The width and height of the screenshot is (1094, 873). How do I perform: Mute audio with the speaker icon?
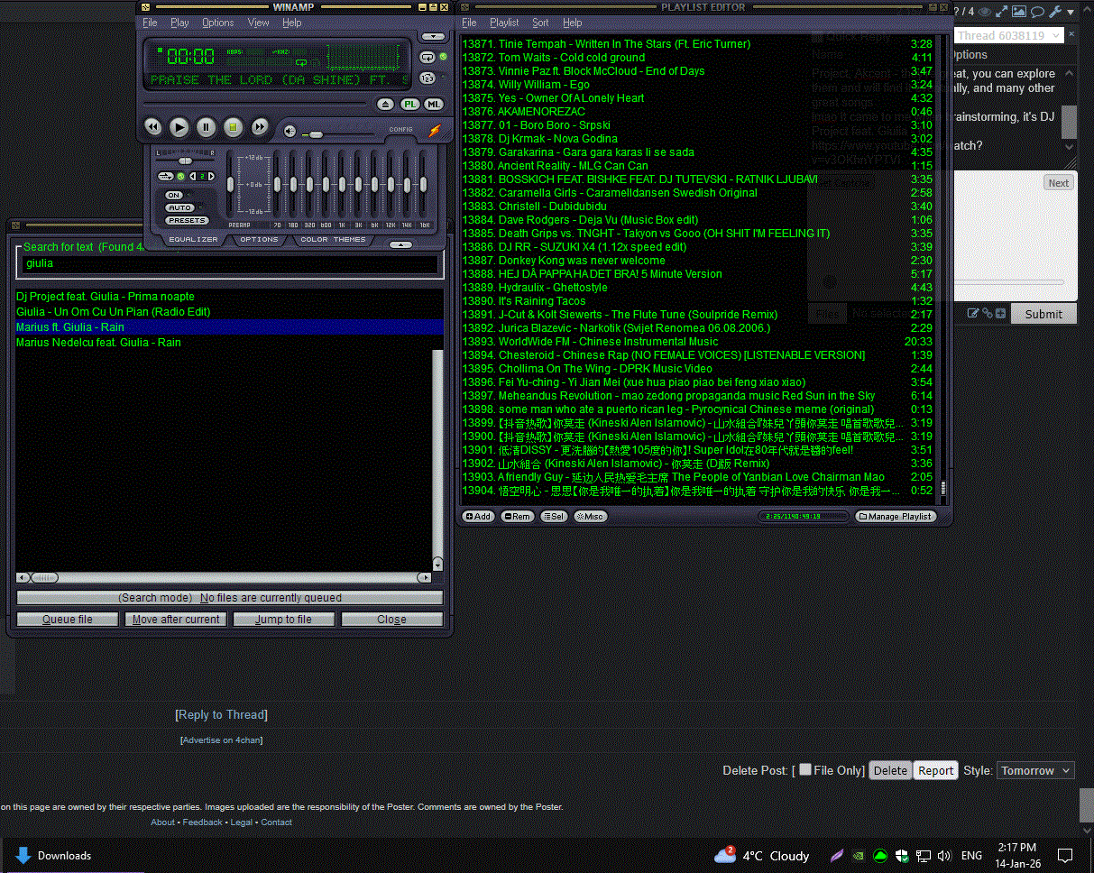290,132
